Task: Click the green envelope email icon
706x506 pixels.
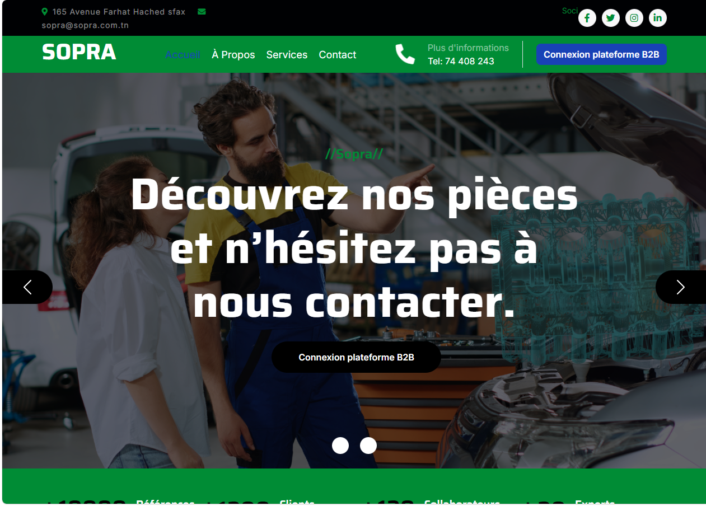Action: 202,12
